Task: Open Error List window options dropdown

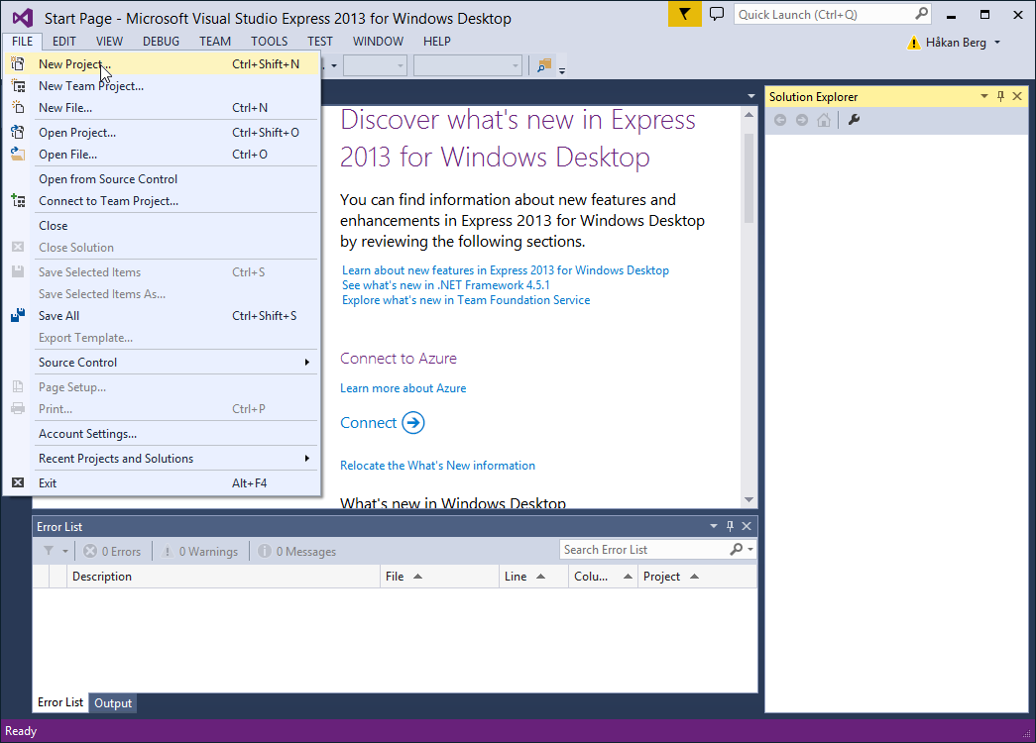Action: click(714, 526)
